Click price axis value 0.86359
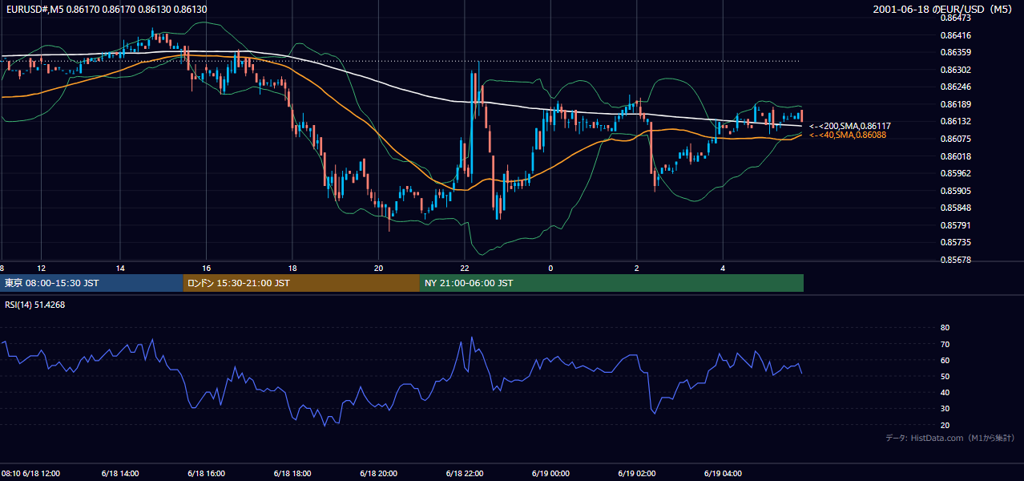 tap(955, 52)
